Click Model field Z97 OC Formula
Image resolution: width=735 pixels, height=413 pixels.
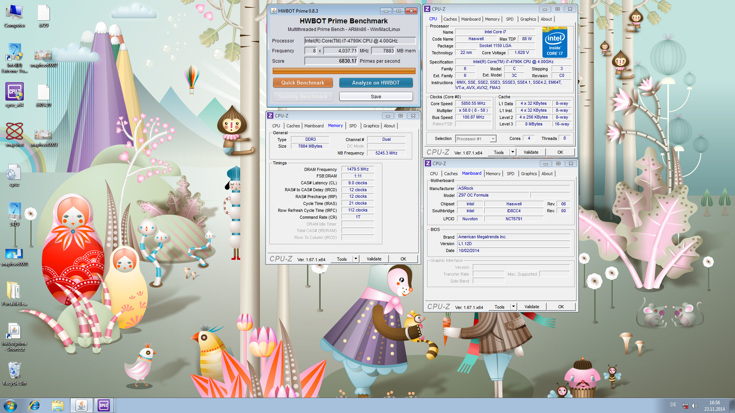[493, 195]
